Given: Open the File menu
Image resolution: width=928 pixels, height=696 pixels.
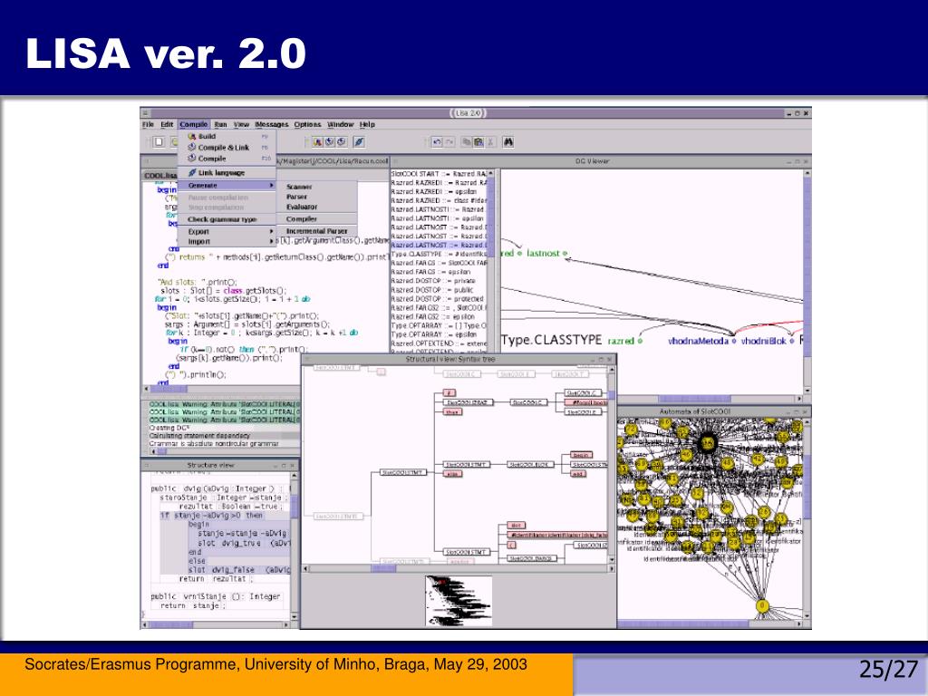Looking at the screenshot, I should click(148, 124).
